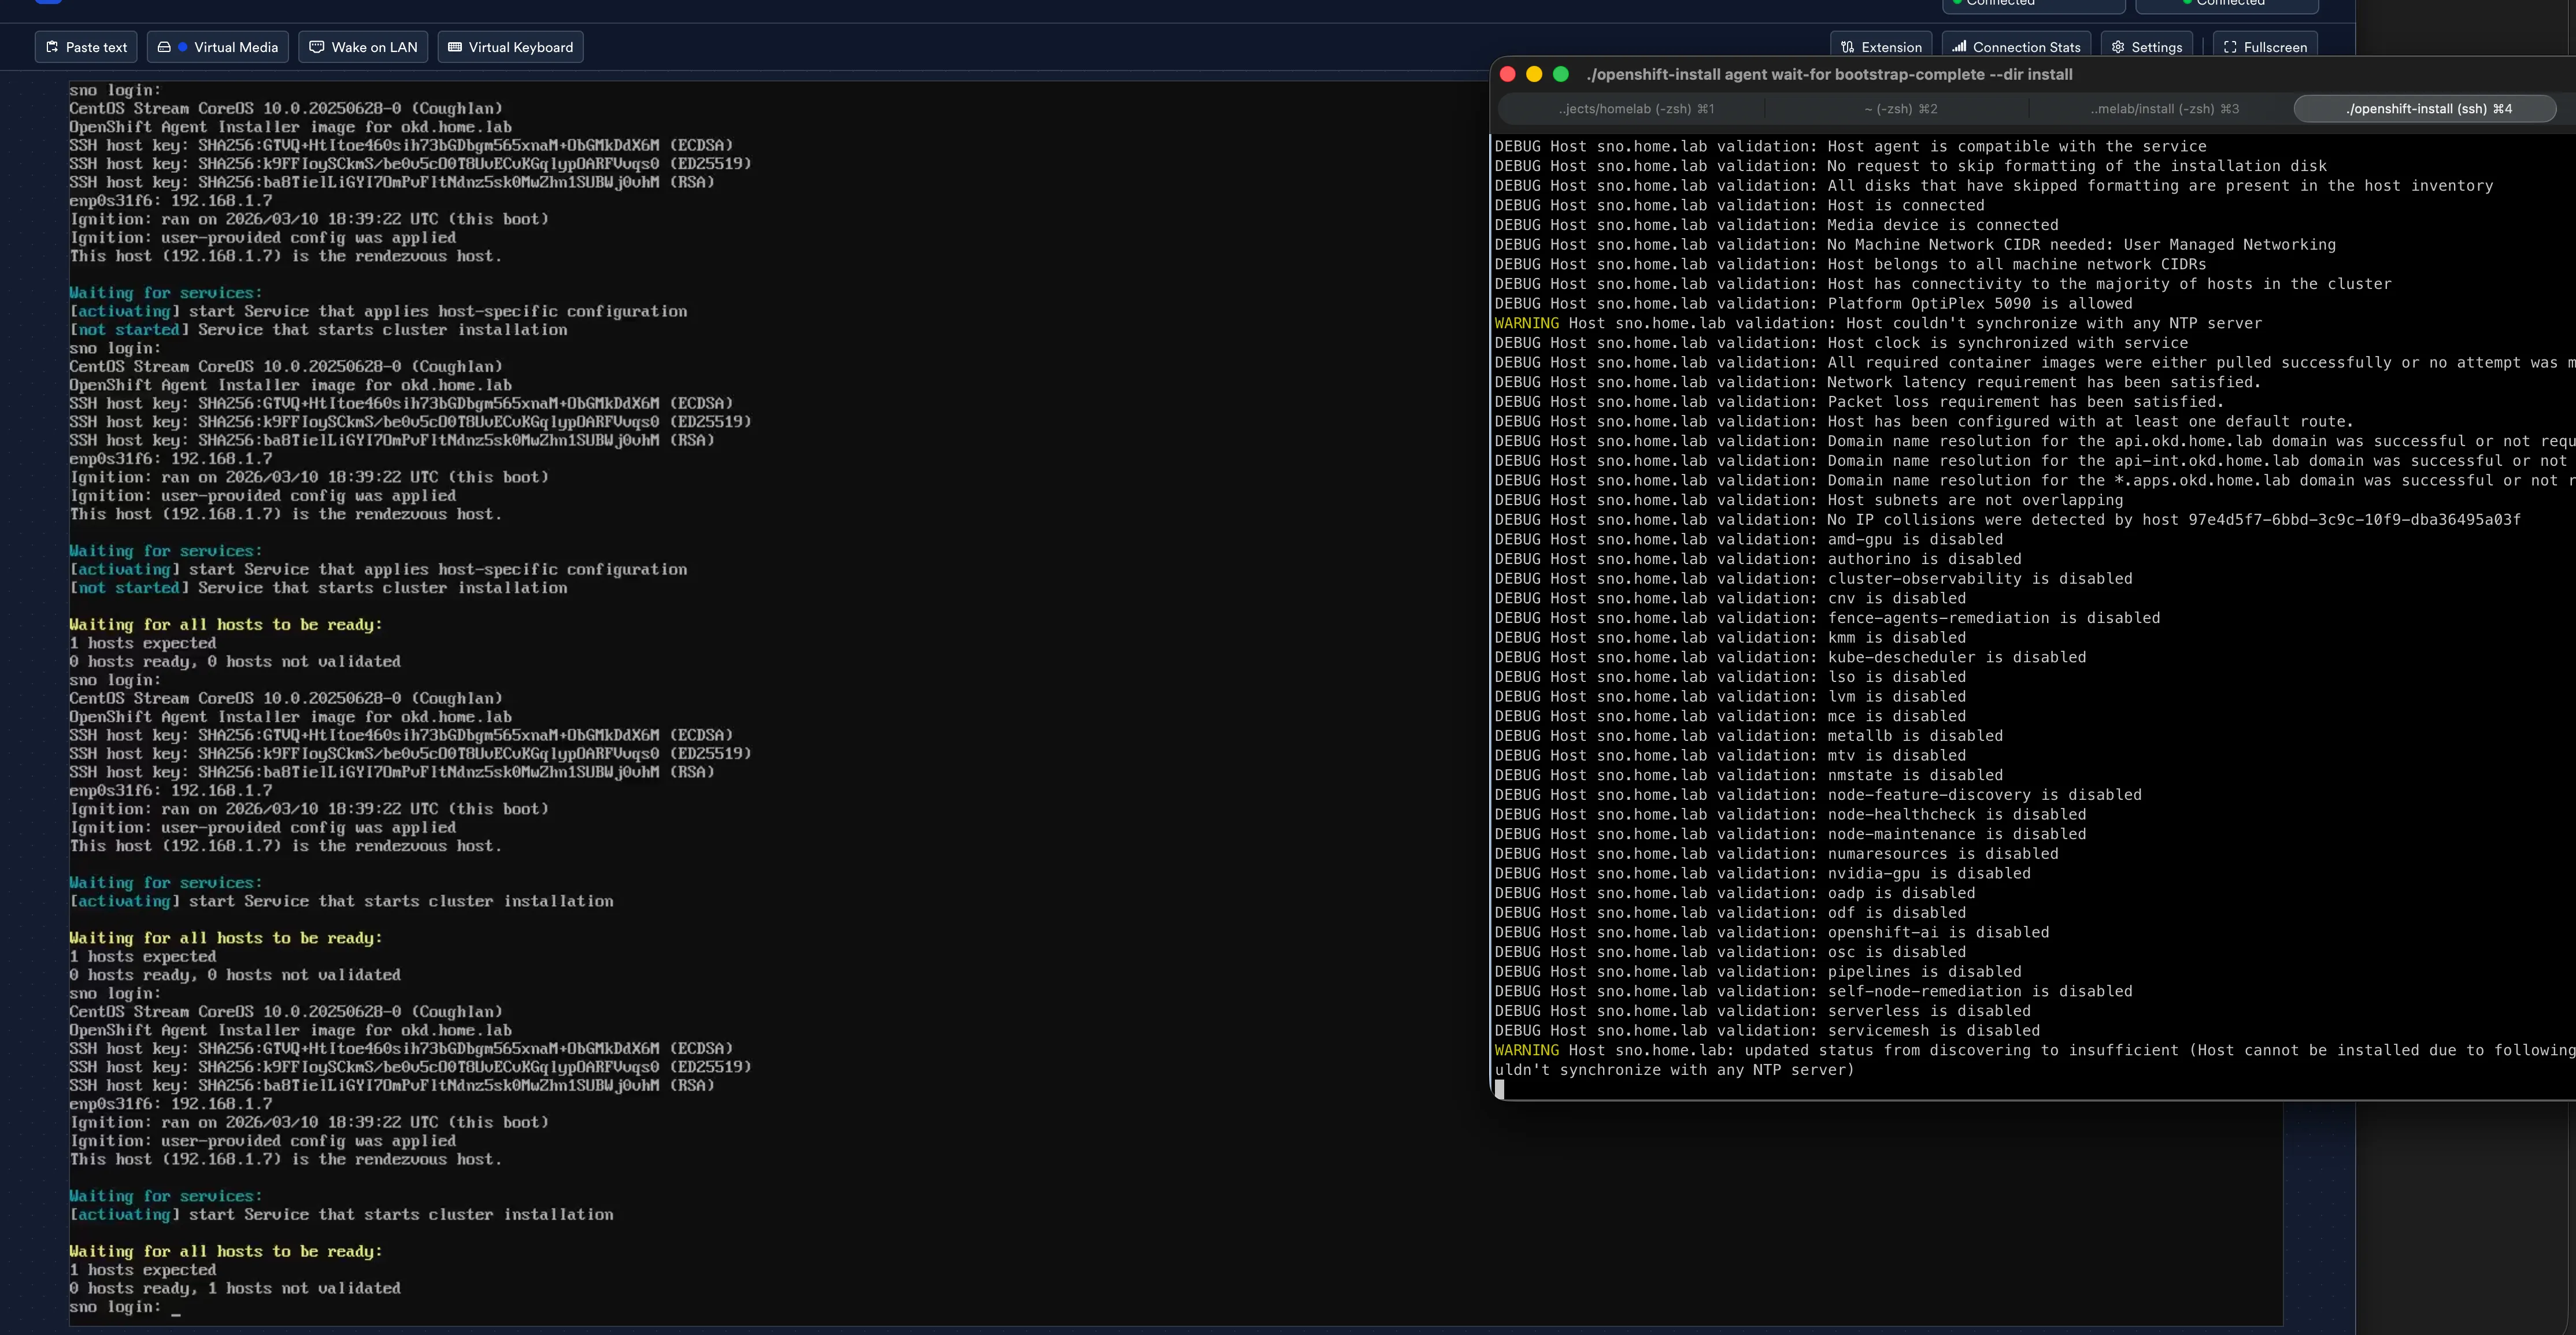
Task: Click the "metallb is disabled" line
Action: point(1749,736)
